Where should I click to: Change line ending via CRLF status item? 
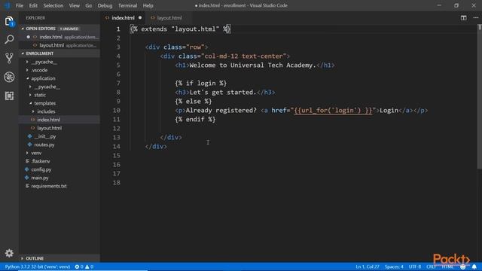[x=432, y=266]
